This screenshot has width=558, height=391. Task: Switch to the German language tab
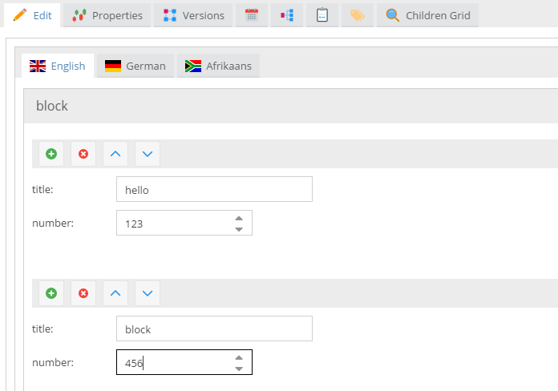click(x=135, y=66)
